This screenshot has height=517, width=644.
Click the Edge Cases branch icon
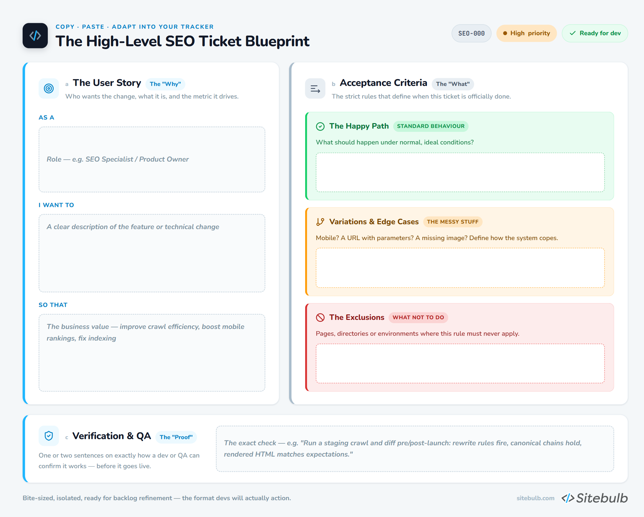click(x=320, y=222)
